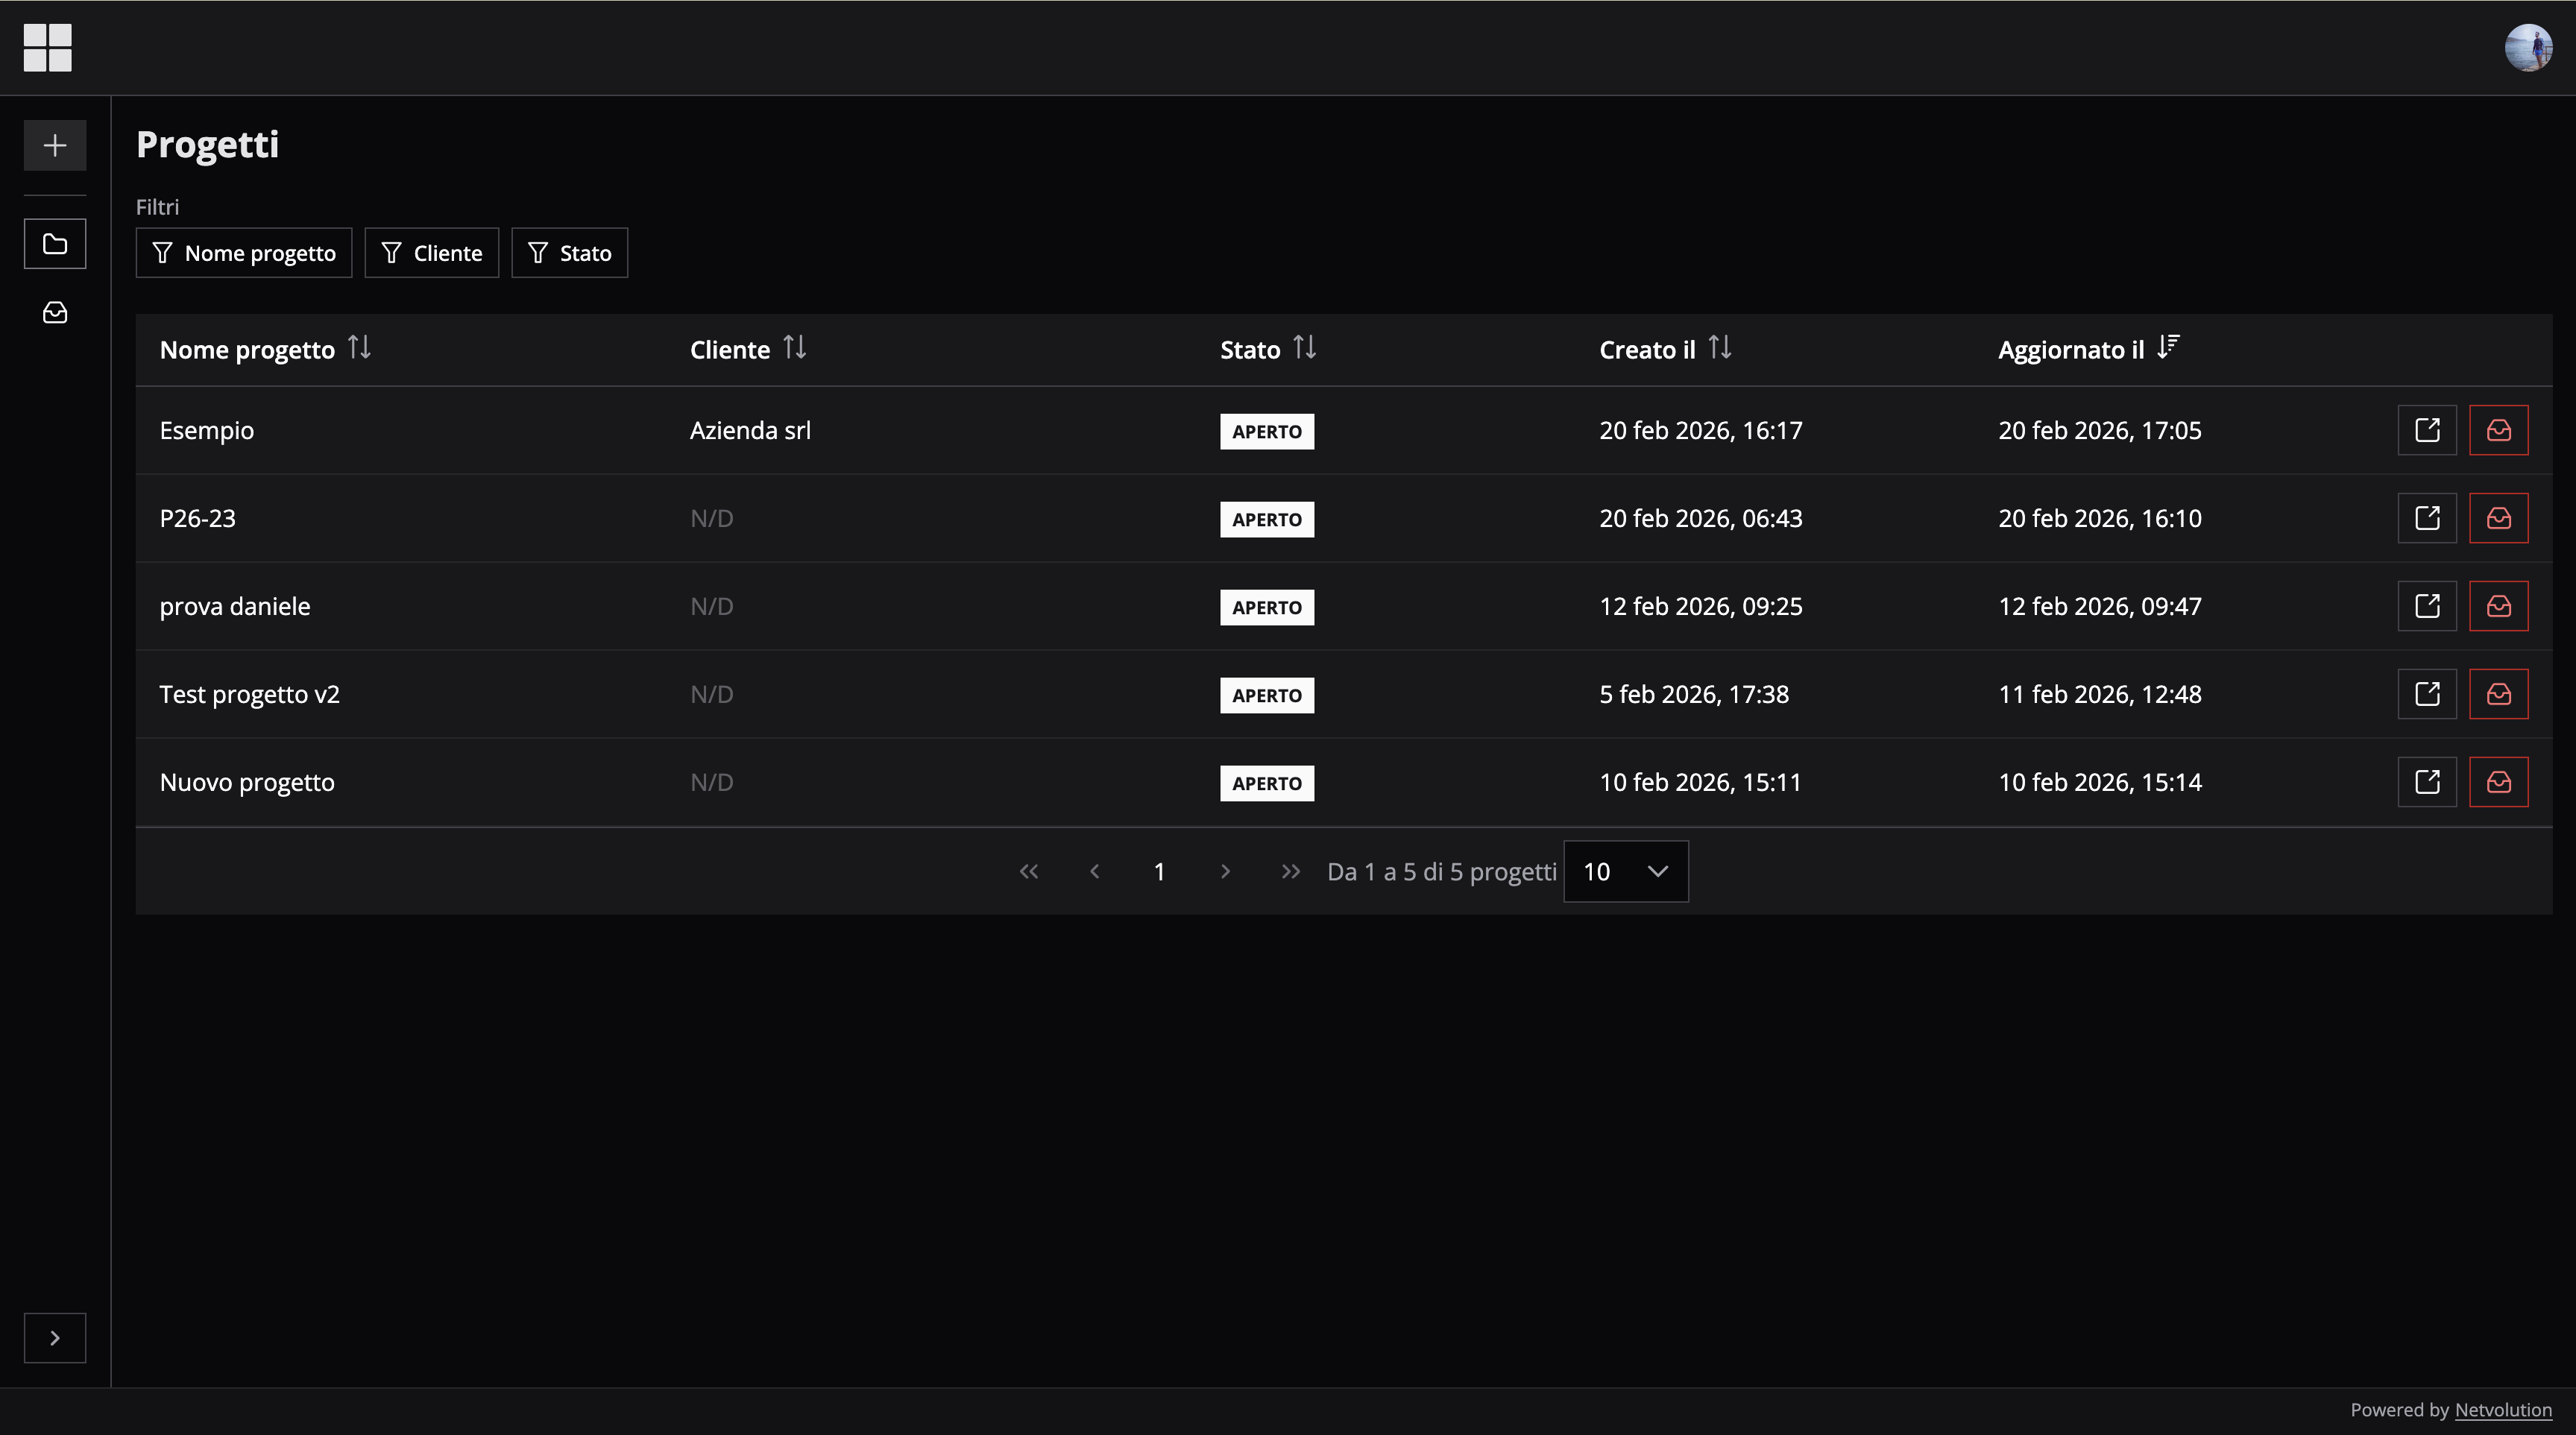Click the grid logo in header

(48, 48)
